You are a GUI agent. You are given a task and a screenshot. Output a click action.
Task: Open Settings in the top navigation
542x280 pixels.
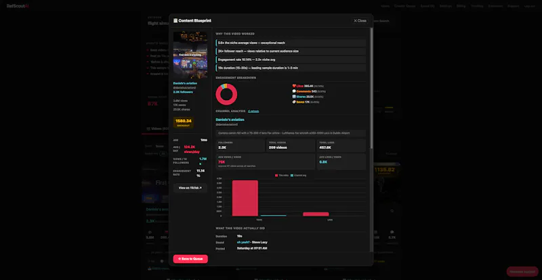point(446,6)
